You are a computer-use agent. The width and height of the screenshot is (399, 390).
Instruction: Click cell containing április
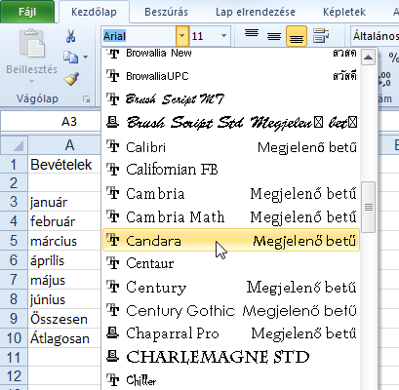pos(64,260)
